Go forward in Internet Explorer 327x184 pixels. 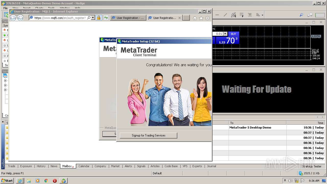click(20, 18)
